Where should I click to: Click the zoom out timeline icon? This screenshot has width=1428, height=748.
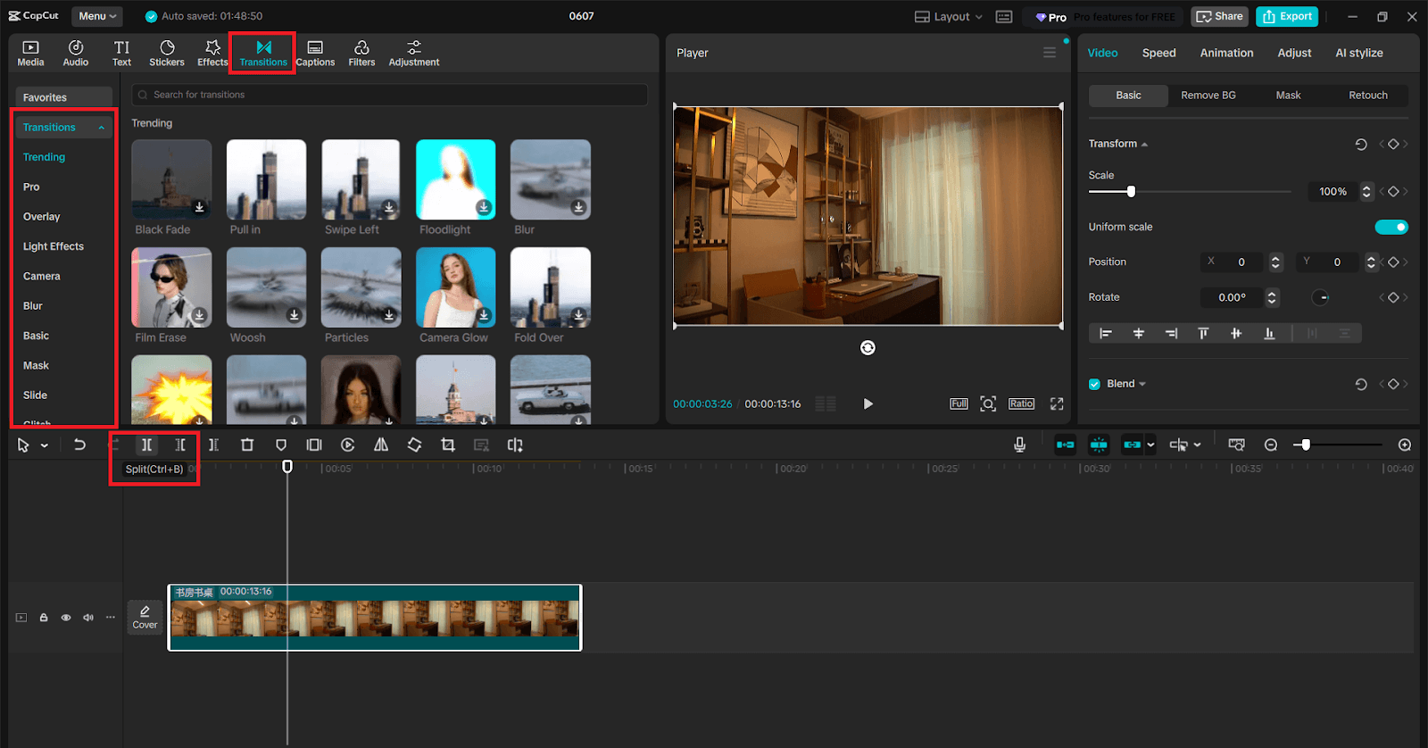coord(1271,445)
